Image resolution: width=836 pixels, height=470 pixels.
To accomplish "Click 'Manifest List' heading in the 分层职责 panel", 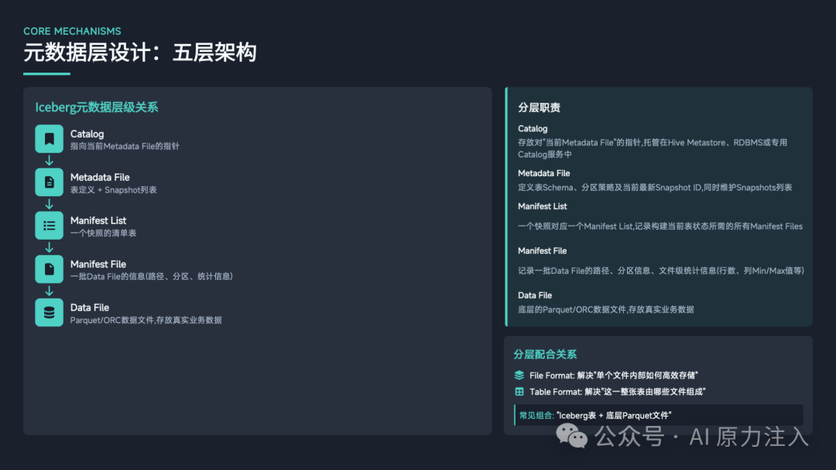I will click(x=542, y=206).
